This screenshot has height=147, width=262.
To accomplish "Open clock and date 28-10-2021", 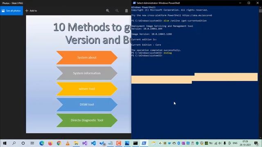I will click(245, 143).
